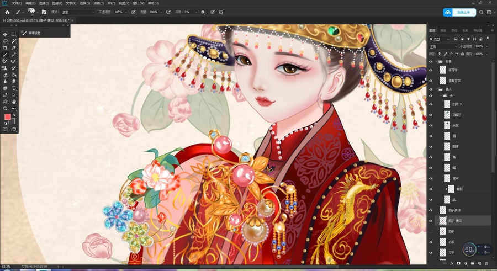Select the Eraser tool

point(5,75)
